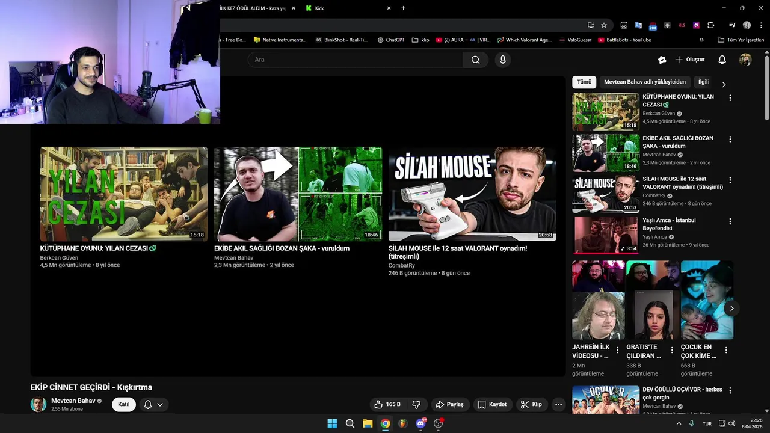This screenshot has height=433, width=770.
Task: Open the ChatGPT bookmark
Action: 390,40
